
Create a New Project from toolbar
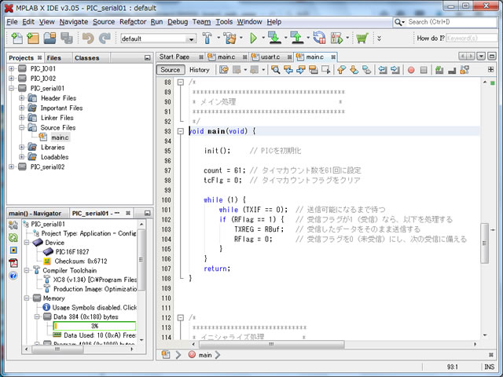pyautogui.click(x=33, y=38)
